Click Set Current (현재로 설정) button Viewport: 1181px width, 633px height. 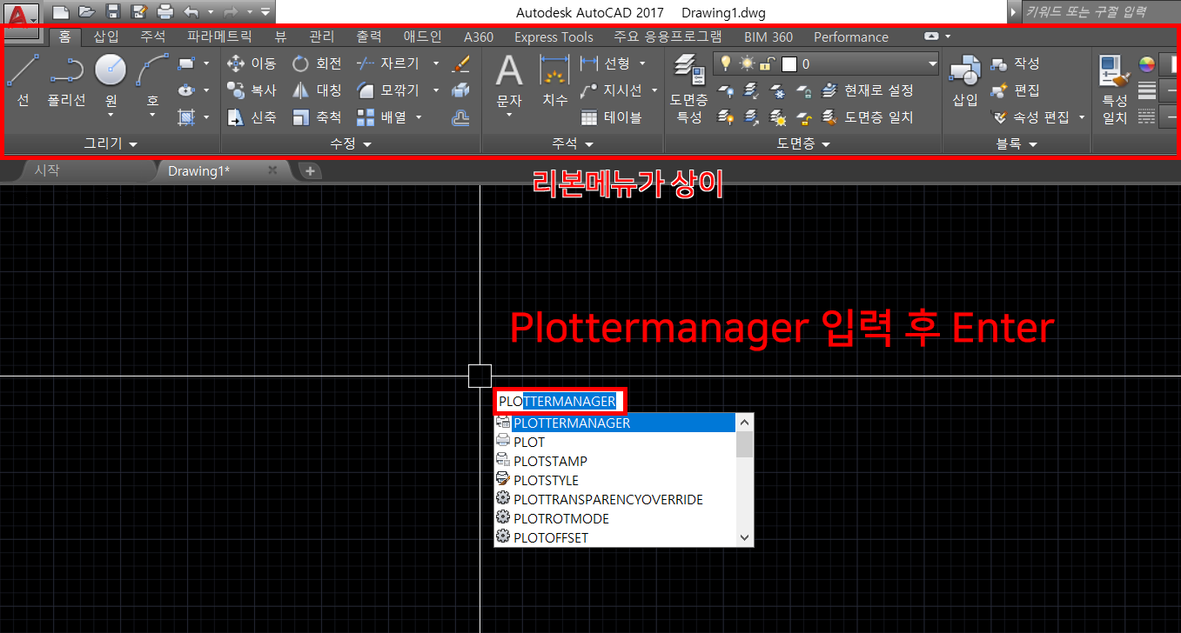click(868, 90)
